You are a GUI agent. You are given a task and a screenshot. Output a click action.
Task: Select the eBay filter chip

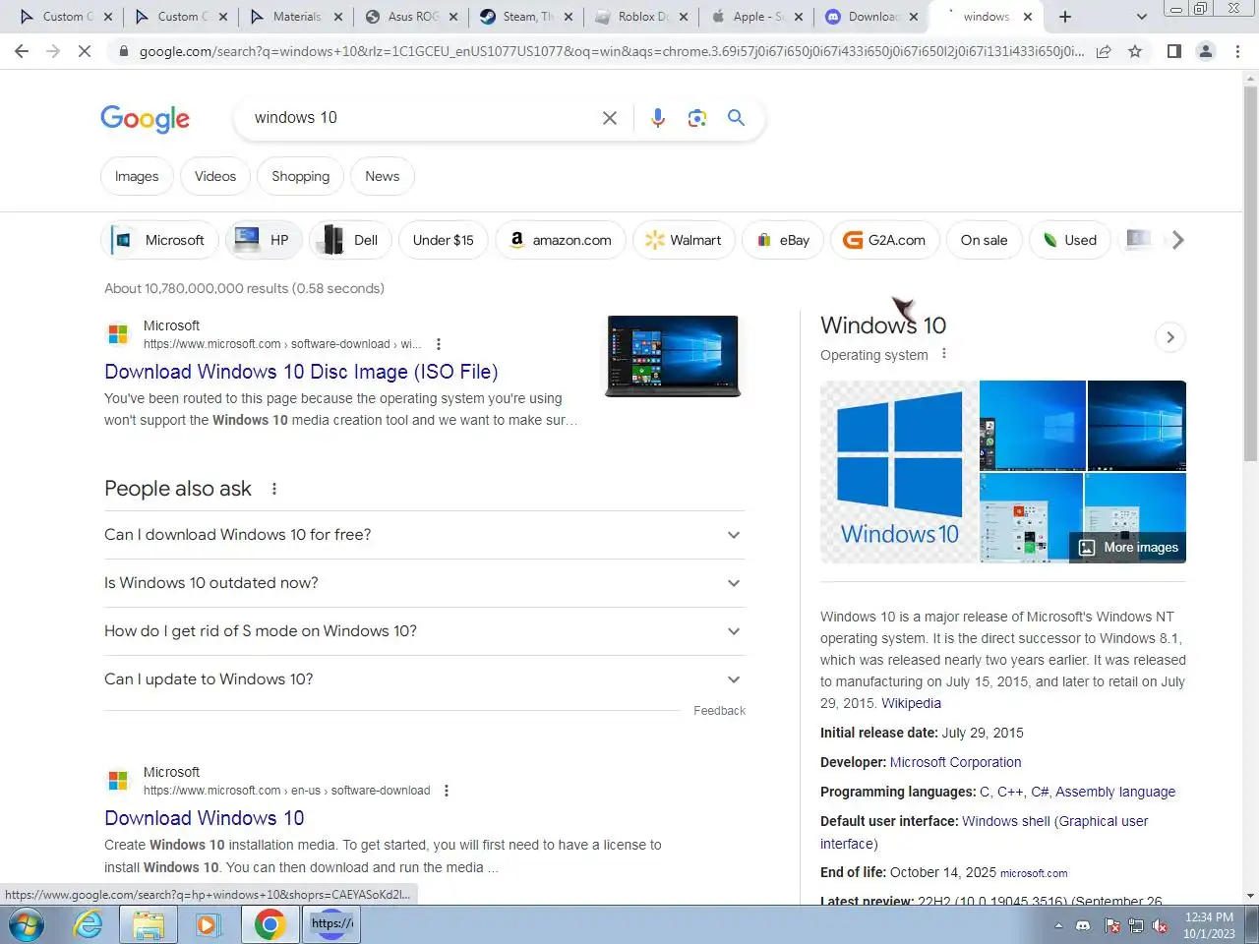click(783, 240)
